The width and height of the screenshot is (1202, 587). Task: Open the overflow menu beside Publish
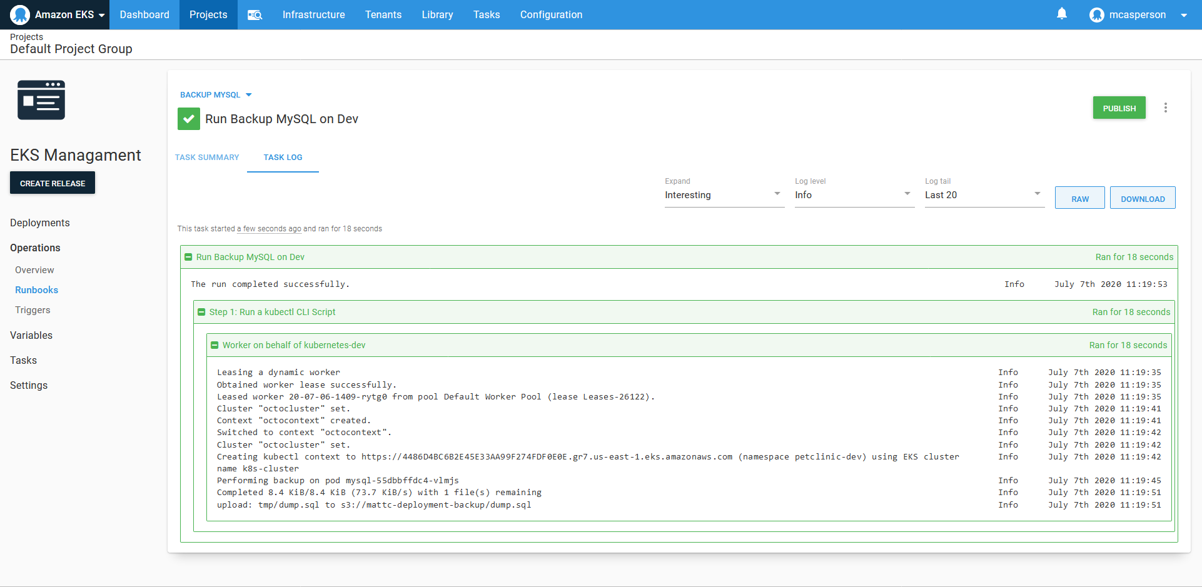1166,107
